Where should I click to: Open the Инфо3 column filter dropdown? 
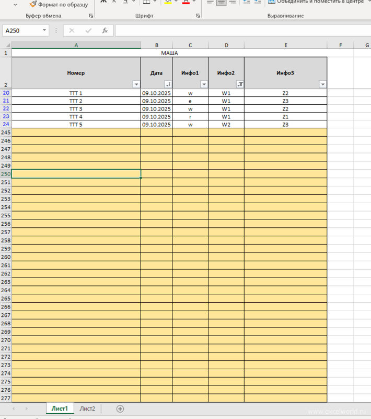(322, 84)
